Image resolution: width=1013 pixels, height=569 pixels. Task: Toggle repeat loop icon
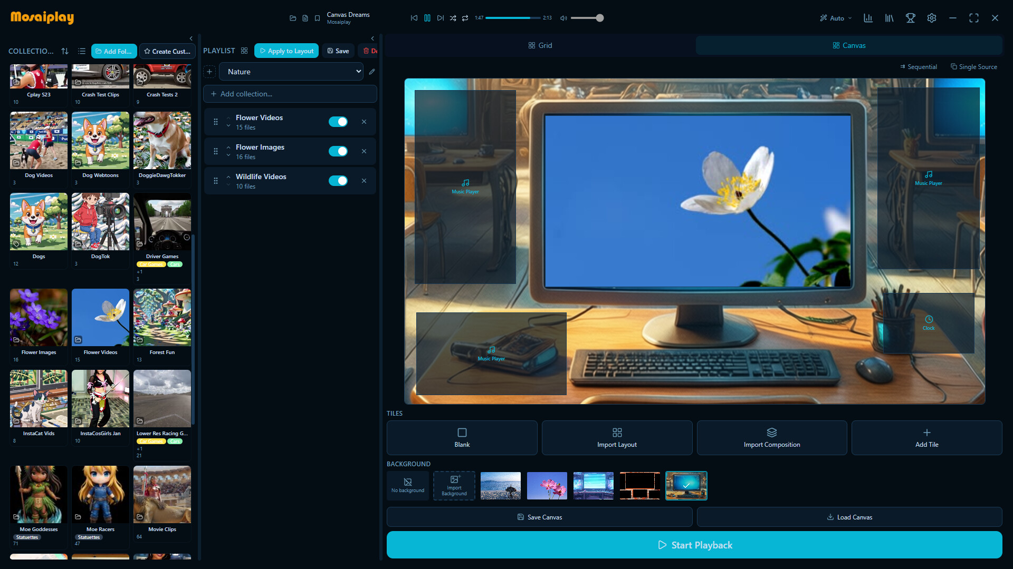point(465,18)
